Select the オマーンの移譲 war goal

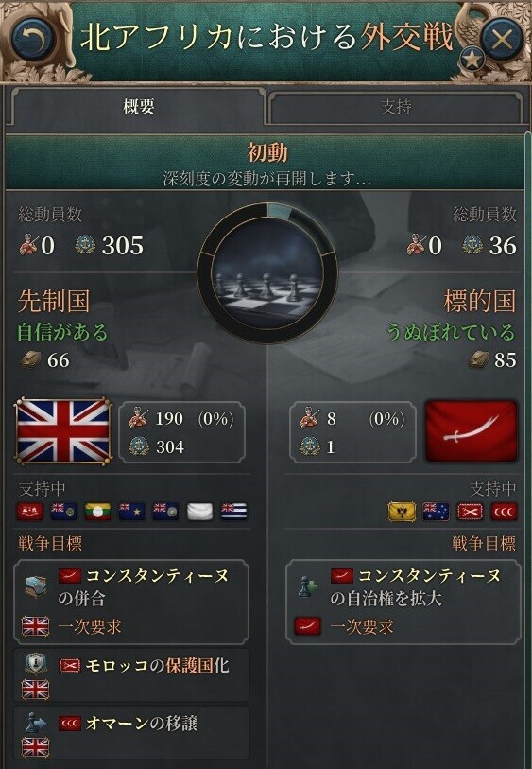point(131,733)
